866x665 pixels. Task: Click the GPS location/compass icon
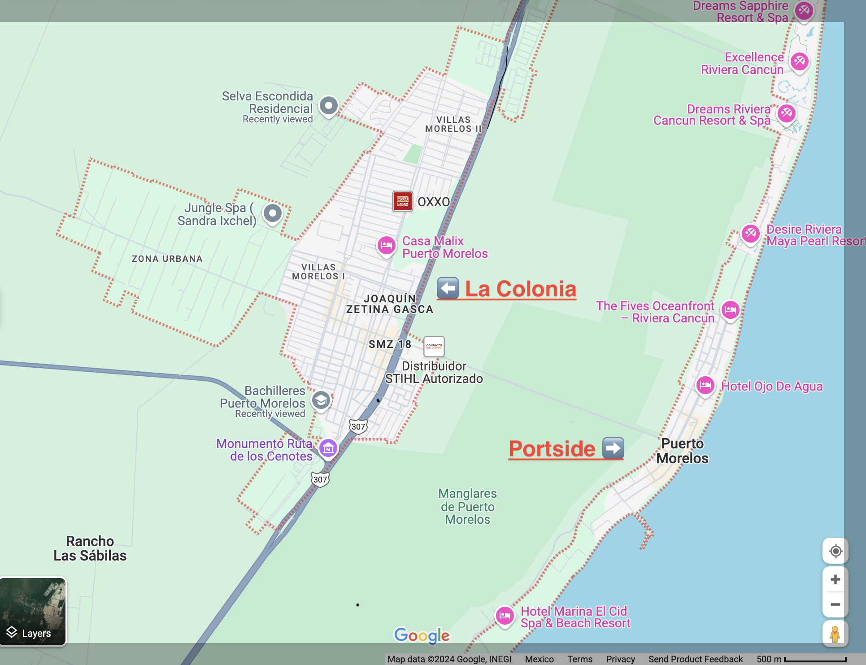pos(835,551)
